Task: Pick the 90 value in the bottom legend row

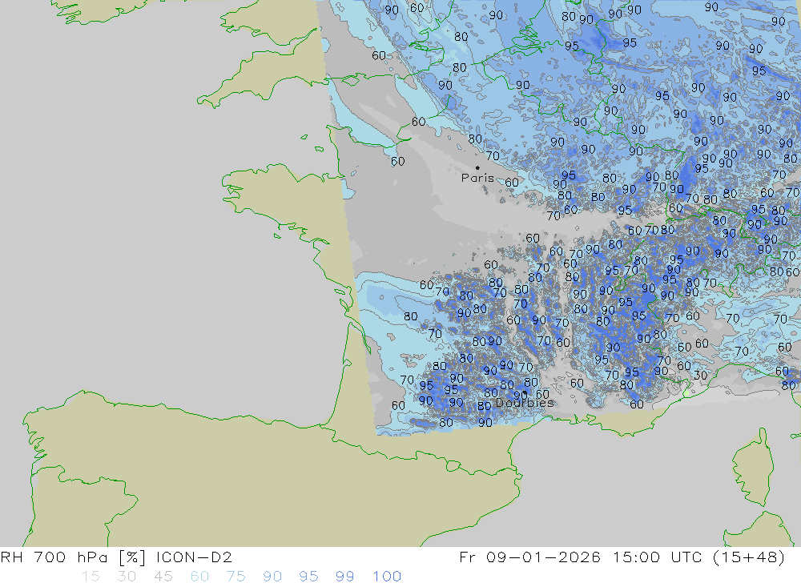Action: tap(272, 577)
